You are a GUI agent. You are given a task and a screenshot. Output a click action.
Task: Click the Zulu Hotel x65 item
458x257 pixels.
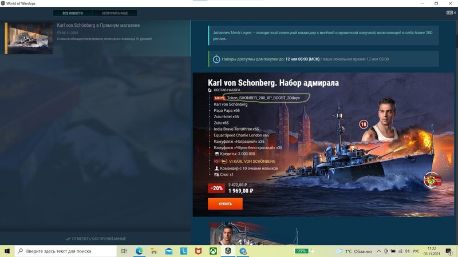pos(226,117)
